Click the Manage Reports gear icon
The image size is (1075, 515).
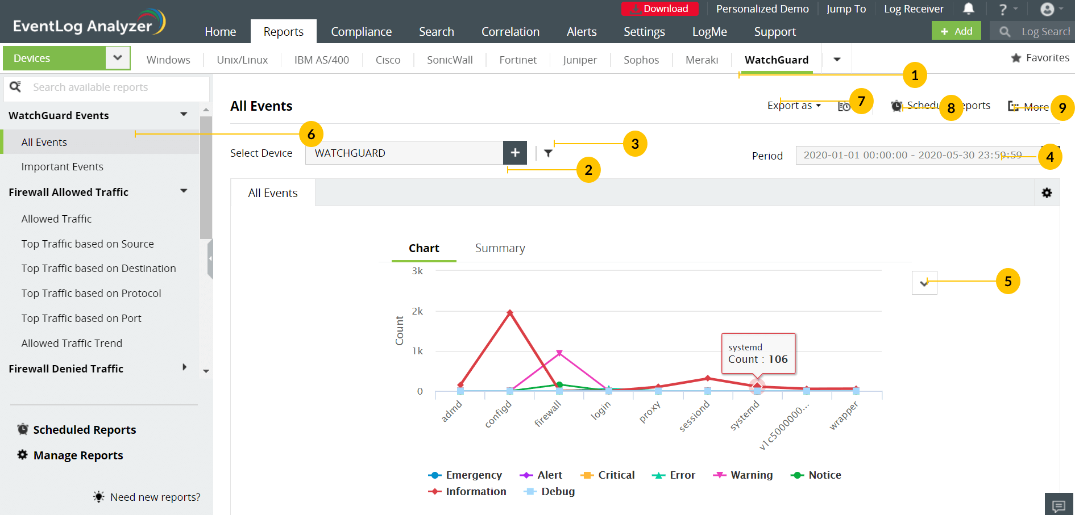tap(23, 455)
